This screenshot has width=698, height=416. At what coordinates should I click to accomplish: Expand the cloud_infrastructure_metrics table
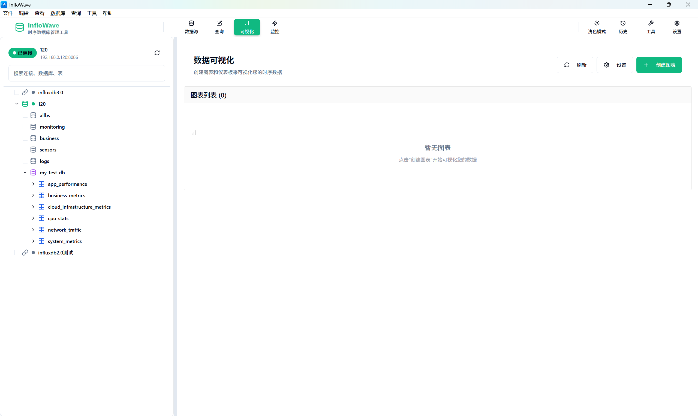pos(33,207)
